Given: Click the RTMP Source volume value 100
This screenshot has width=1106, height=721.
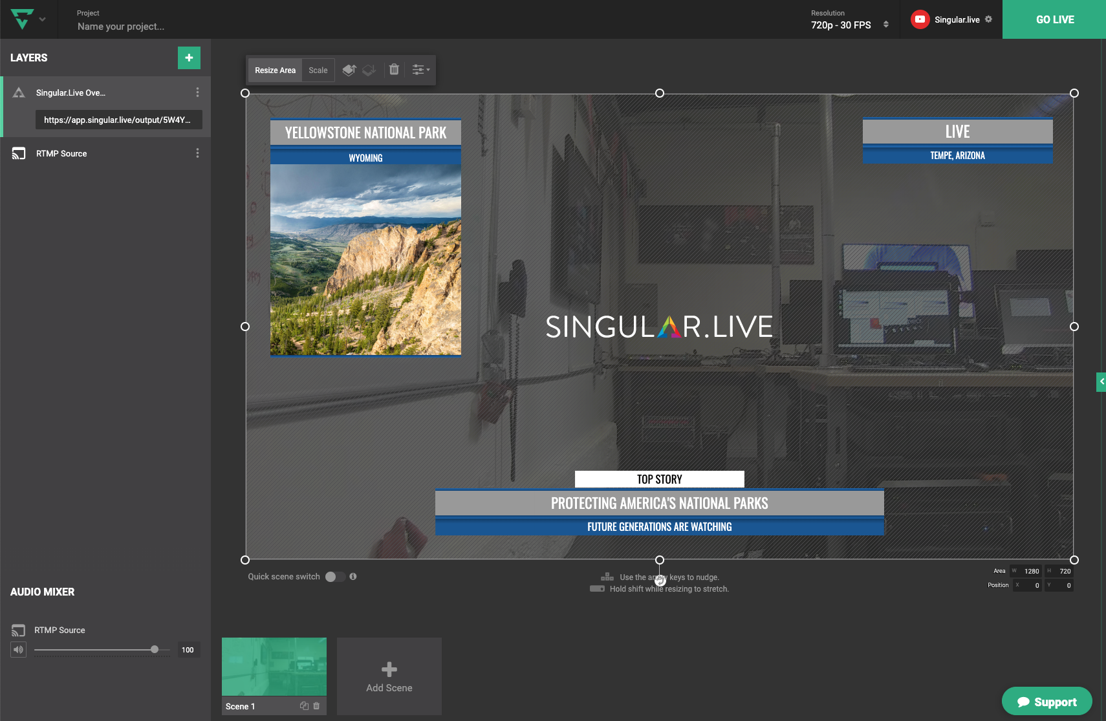Looking at the screenshot, I should pos(188,650).
